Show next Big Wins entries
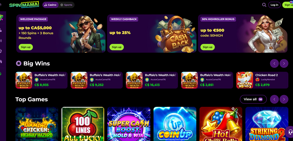The image size is (293, 141). click(284, 63)
